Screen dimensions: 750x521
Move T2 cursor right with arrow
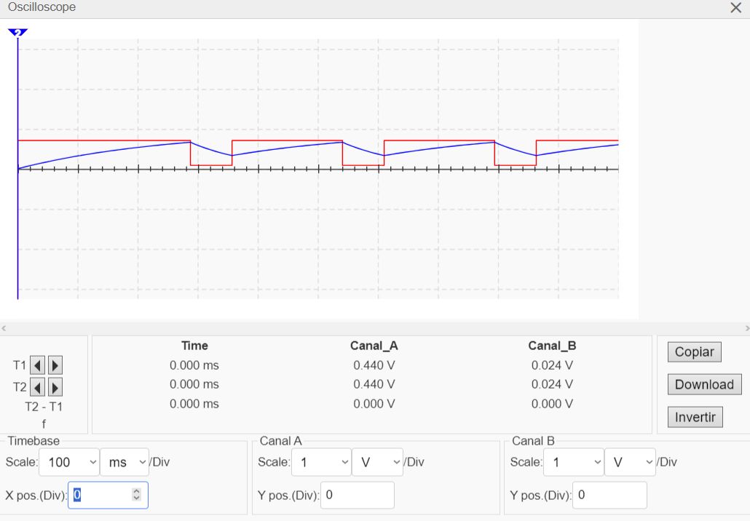point(55,386)
